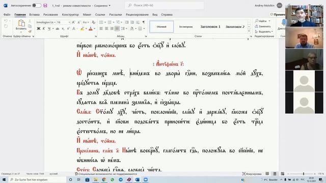Open Фокусировка focus mode
326x183 pixels.
252,174
